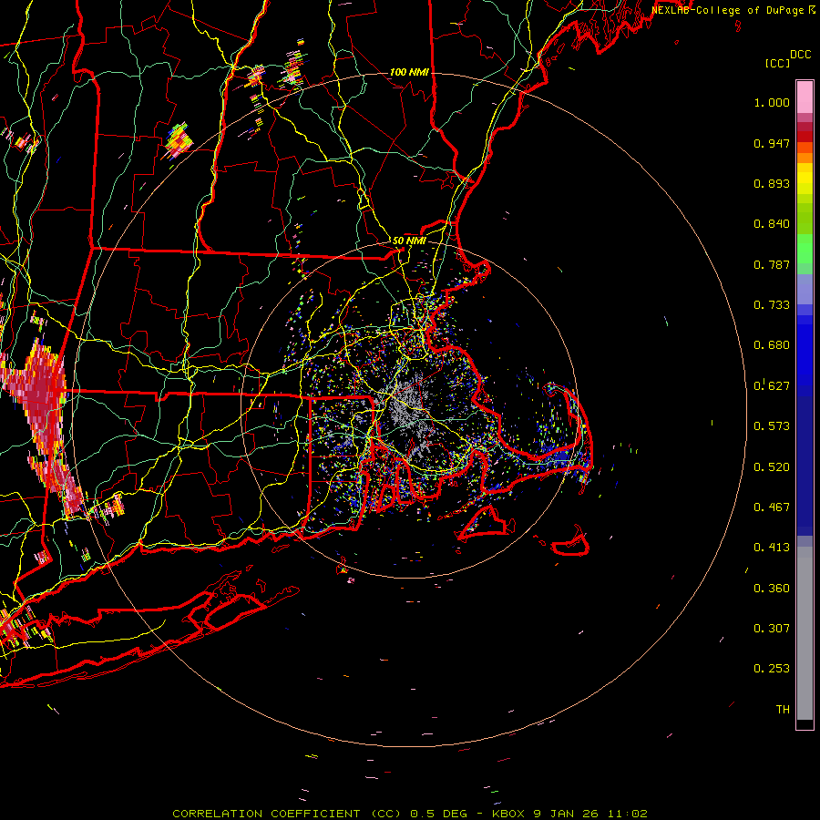Image resolution: width=820 pixels, height=820 pixels.
Task: Click the [CC] unit label
Action: [778, 63]
